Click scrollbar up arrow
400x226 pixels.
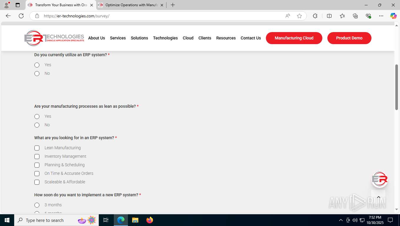396,25
